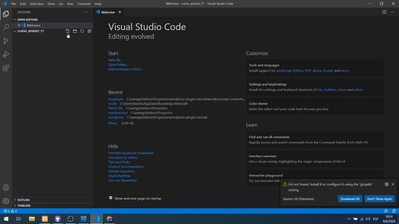Open the Help menu
Image resolution: width=399 pixels, height=224 pixels.
click(98, 4)
